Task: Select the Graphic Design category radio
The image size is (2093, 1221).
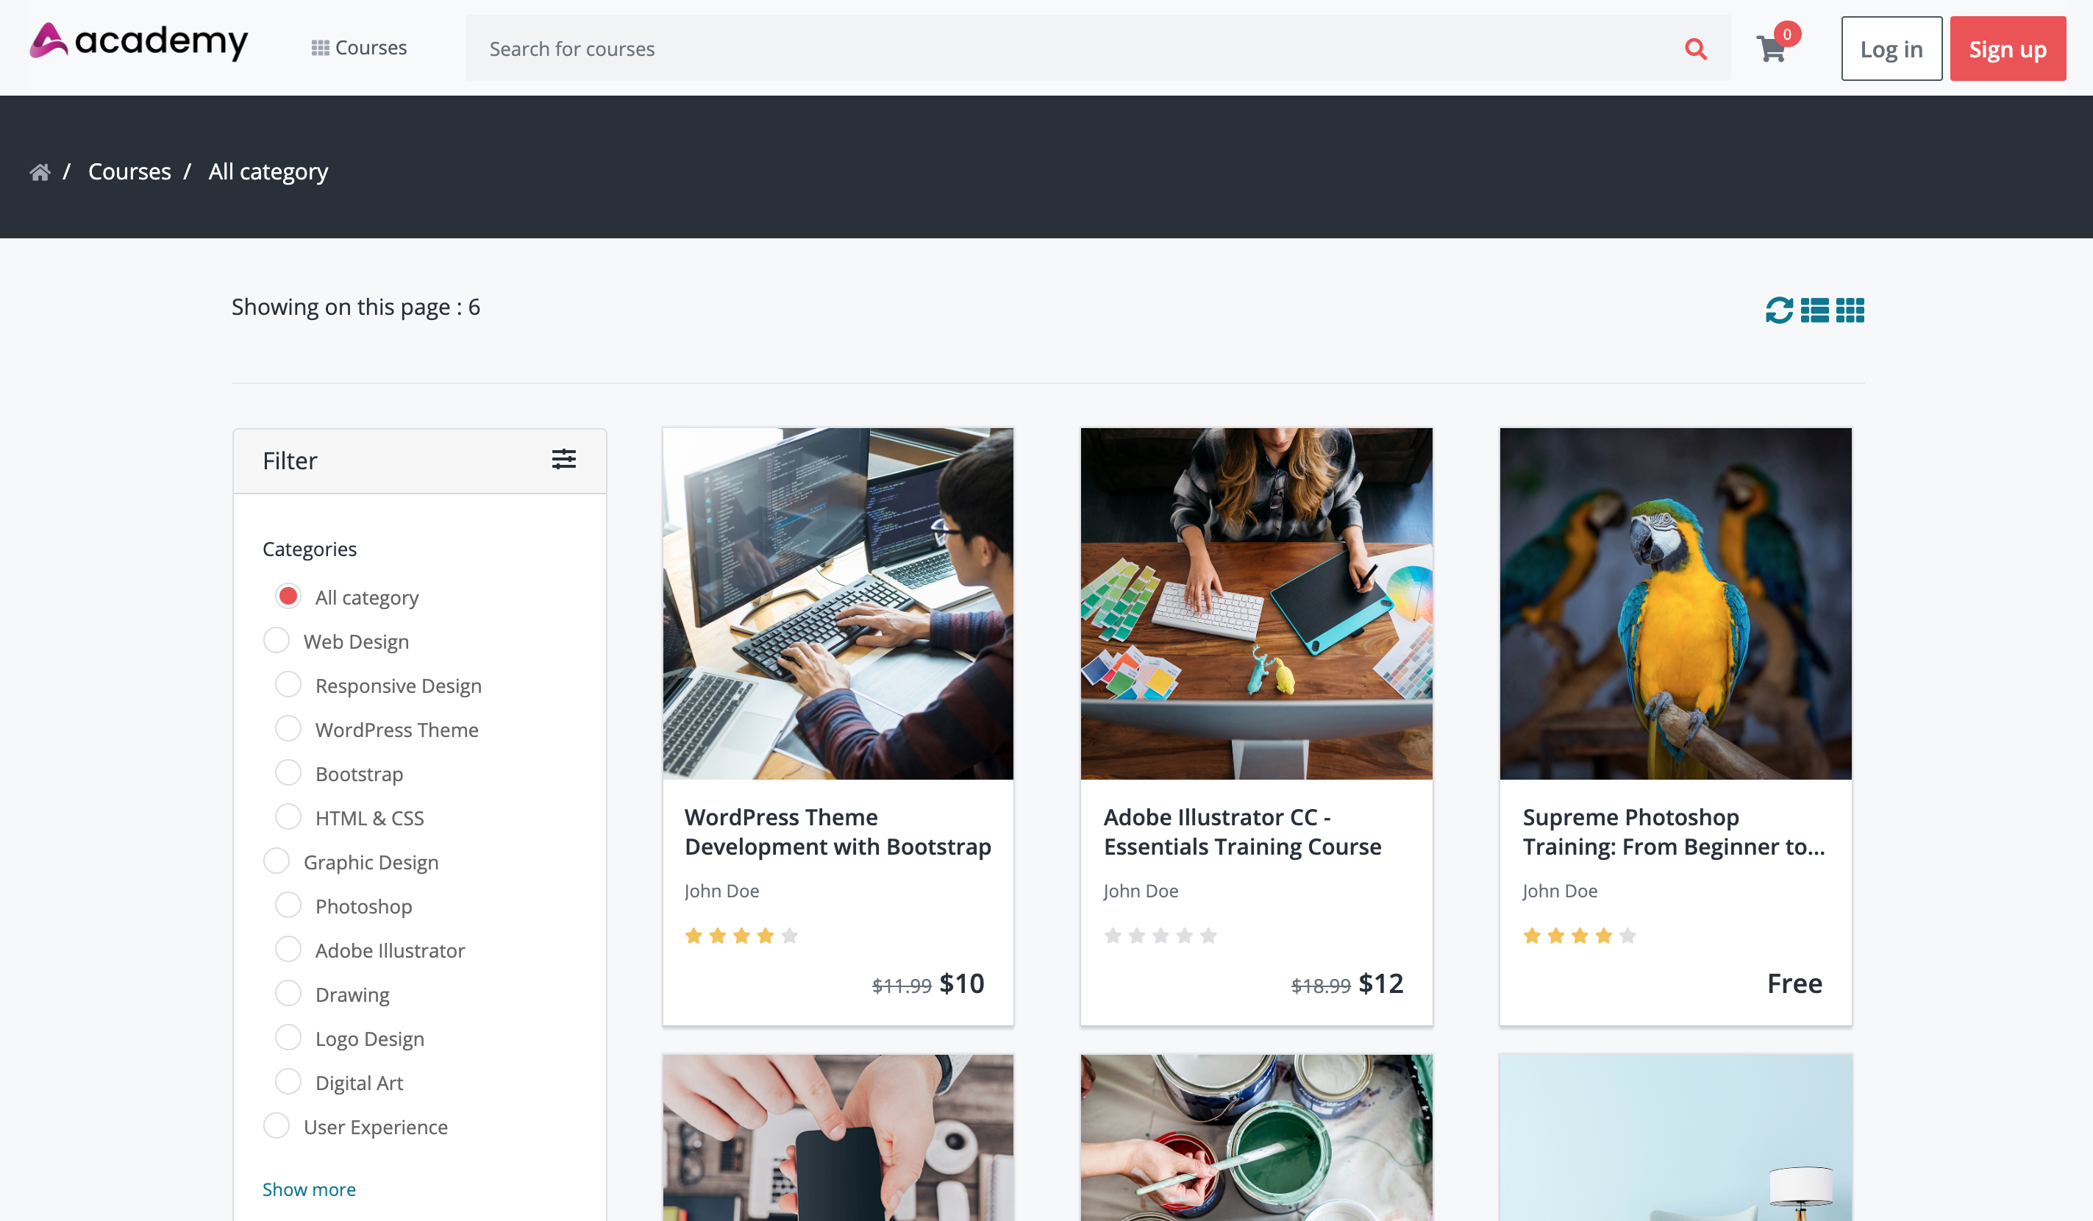Action: (x=276, y=861)
